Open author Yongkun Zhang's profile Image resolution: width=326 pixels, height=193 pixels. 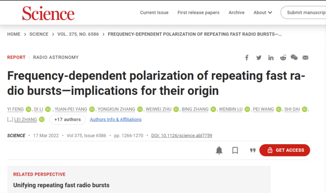click(116, 109)
